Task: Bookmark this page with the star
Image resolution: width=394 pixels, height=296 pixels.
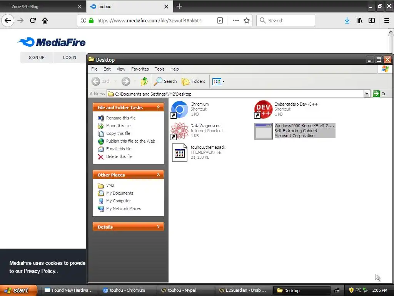Action: click(247, 20)
